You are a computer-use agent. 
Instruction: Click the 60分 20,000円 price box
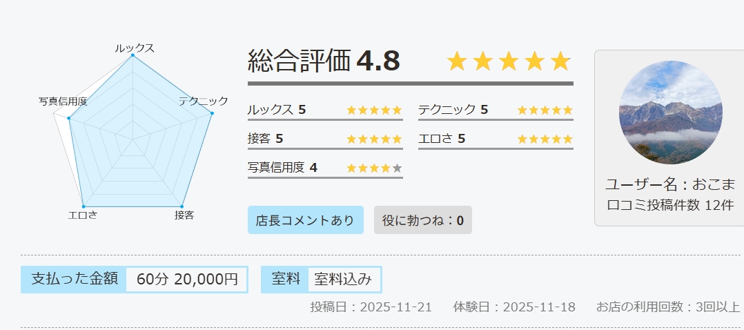(187, 279)
